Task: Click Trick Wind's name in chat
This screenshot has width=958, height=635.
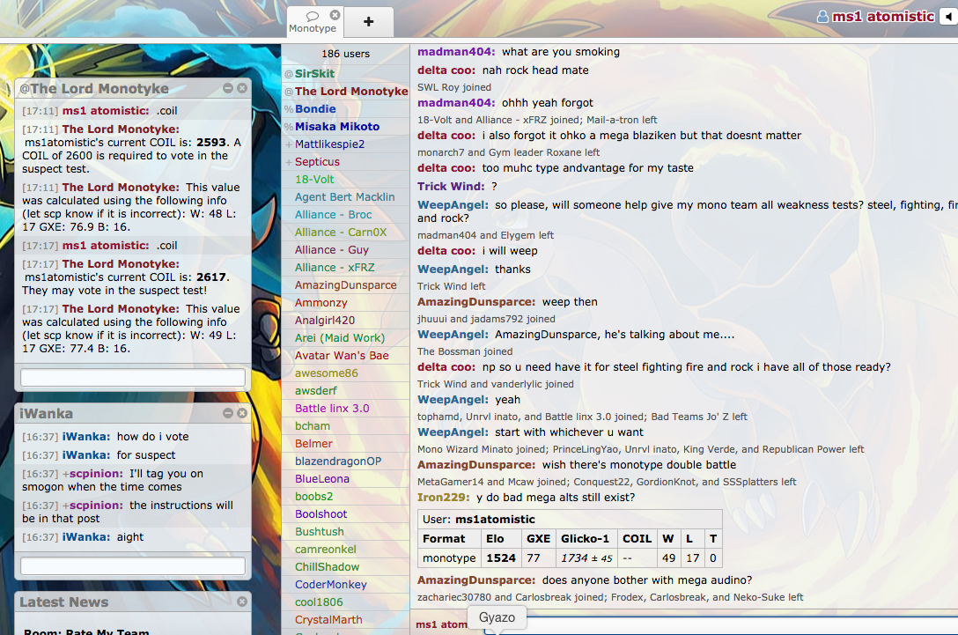Action: [x=451, y=187]
